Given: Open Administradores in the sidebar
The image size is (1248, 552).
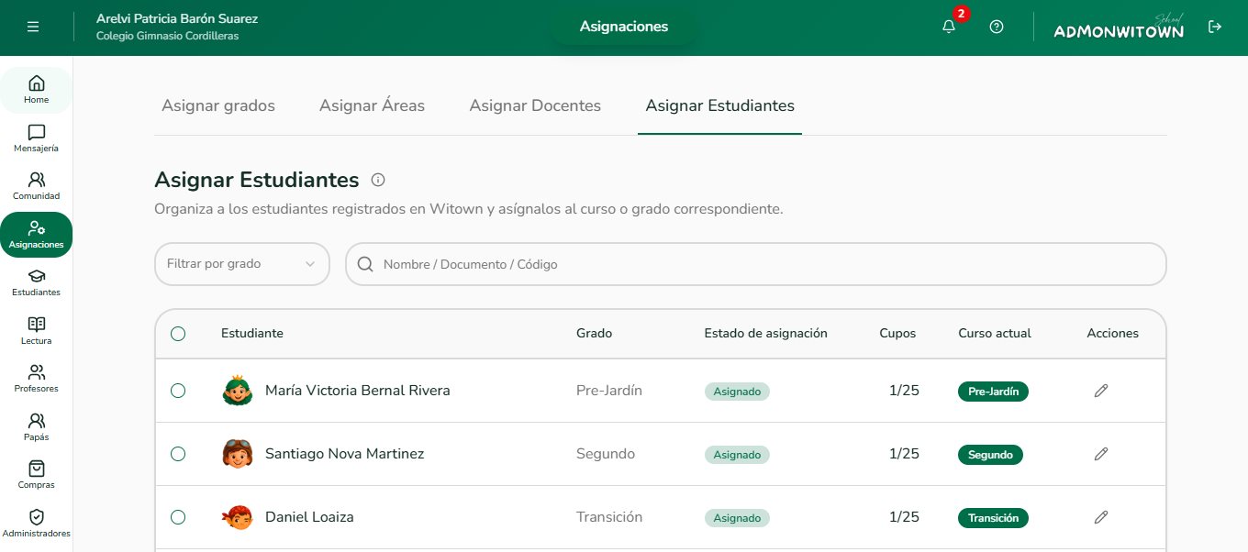Looking at the screenshot, I should click(x=37, y=524).
